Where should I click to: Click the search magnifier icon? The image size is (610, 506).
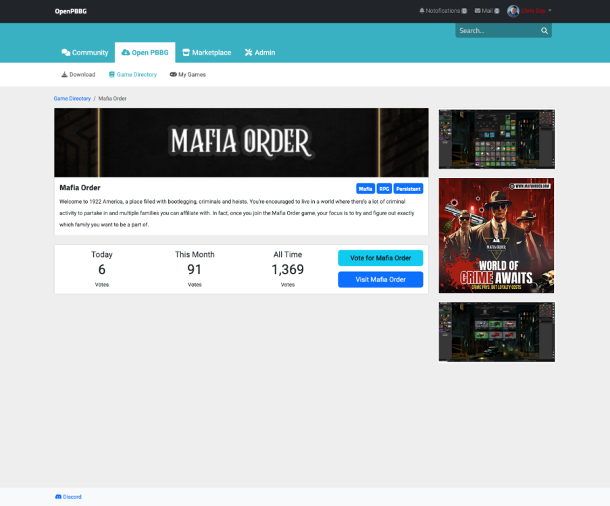tap(544, 30)
